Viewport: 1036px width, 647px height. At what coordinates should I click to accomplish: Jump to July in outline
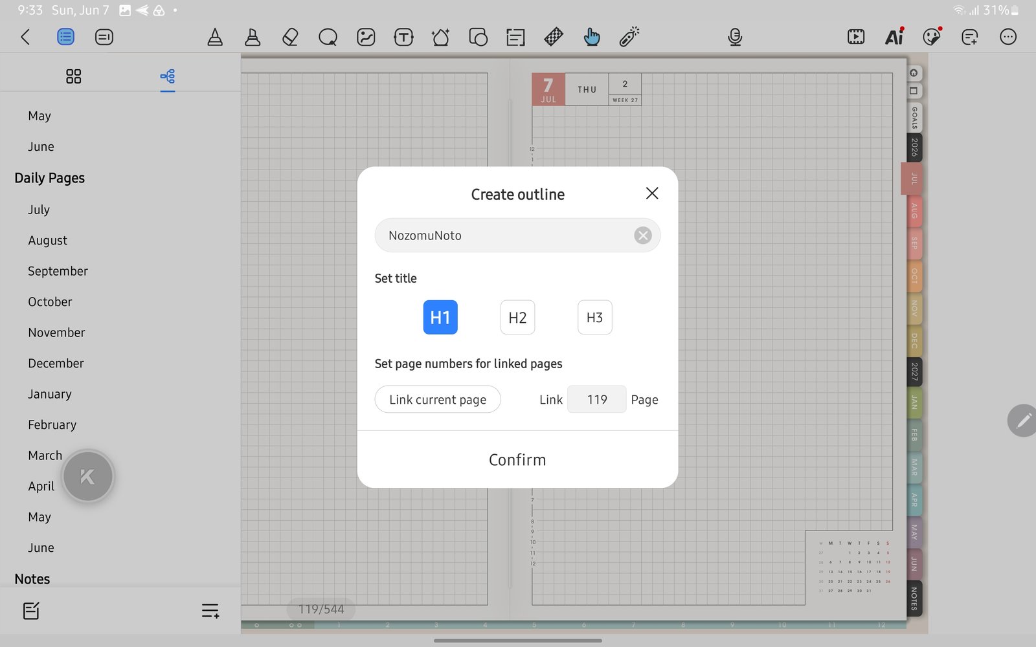[39, 210]
